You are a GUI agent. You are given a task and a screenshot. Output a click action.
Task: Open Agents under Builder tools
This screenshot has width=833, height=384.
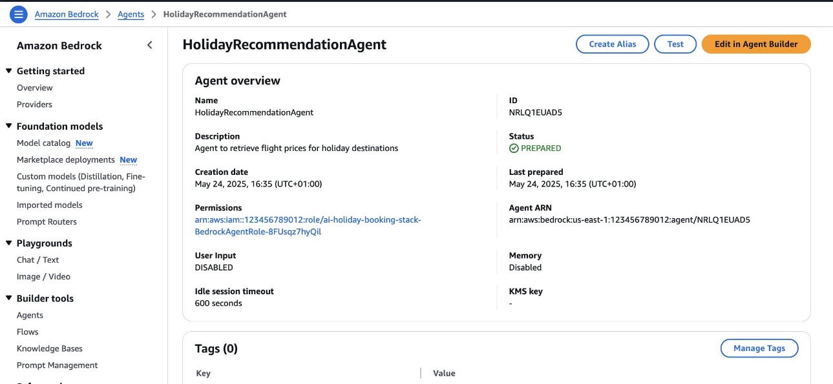coord(30,316)
